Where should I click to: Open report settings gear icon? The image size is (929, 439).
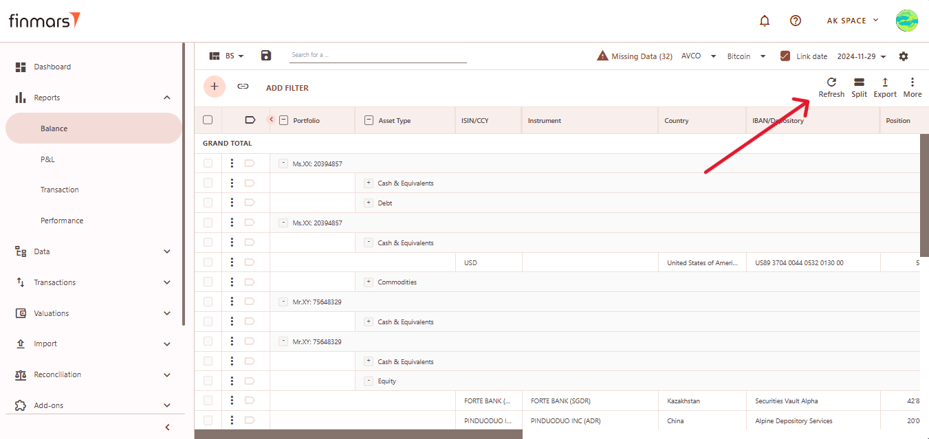904,56
